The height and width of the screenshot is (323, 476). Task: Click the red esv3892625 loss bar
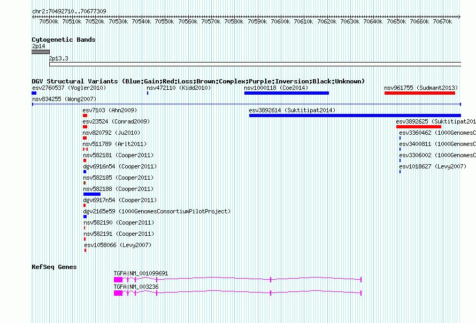[x=418, y=127]
